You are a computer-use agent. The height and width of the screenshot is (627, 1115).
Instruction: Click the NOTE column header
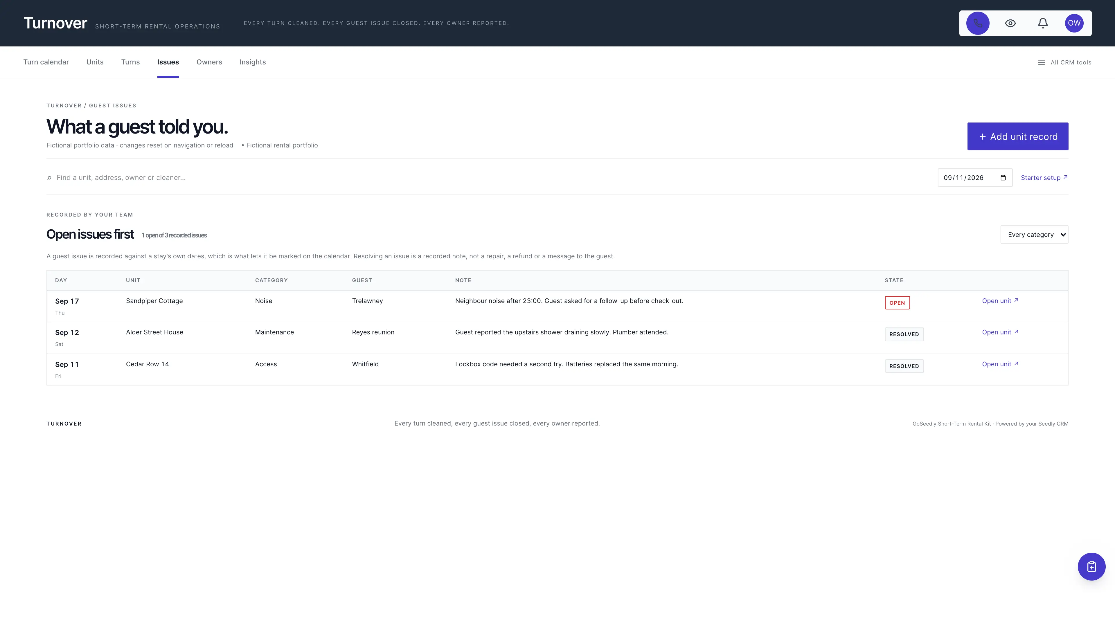[x=463, y=280]
